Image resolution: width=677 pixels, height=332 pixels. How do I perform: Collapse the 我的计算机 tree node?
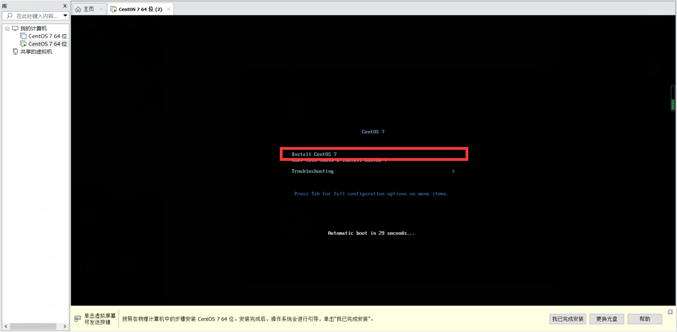7,28
